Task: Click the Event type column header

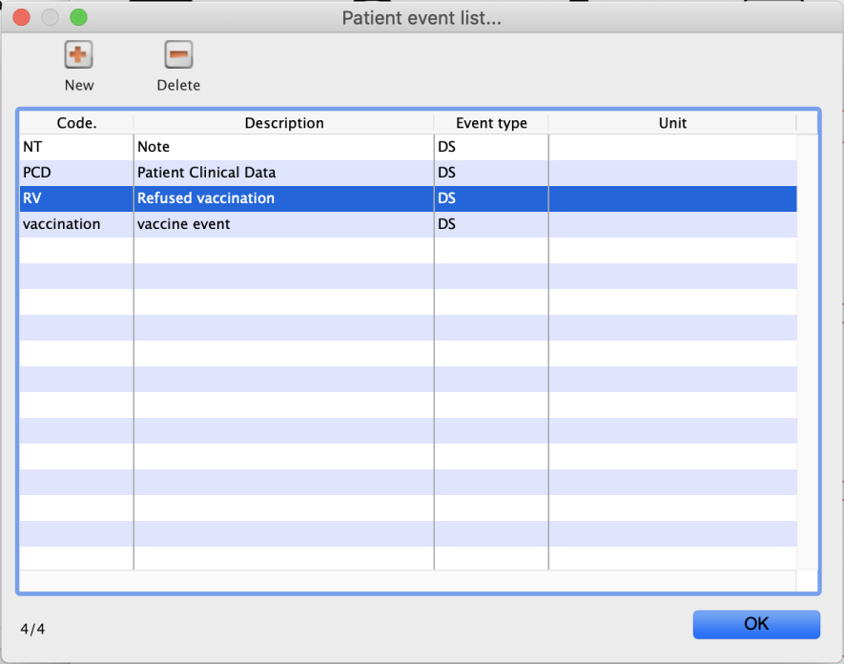Action: (x=491, y=123)
